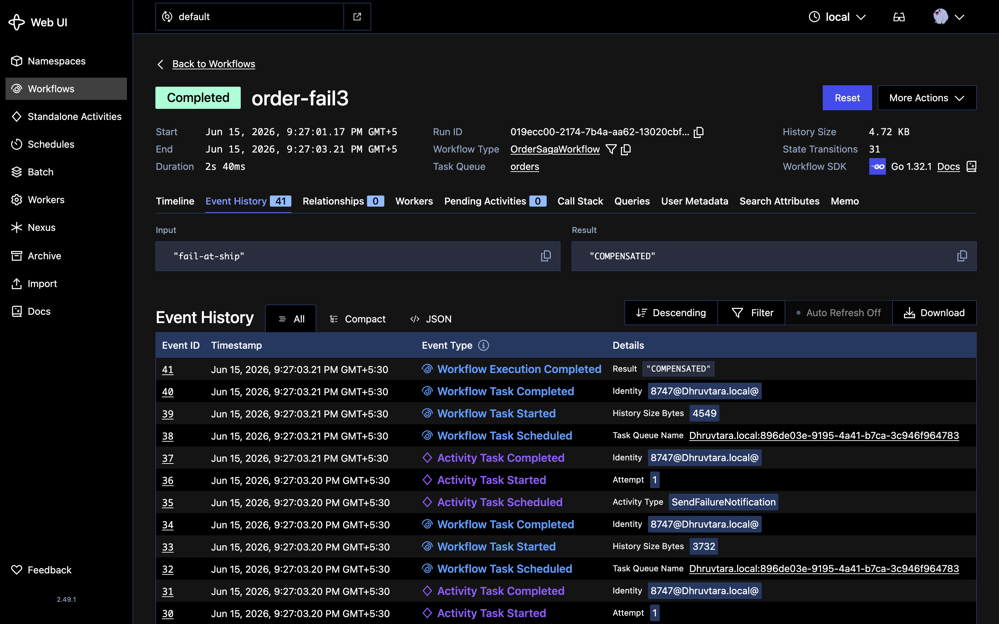Open the Workers tab
The height and width of the screenshot is (624, 999).
point(414,201)
